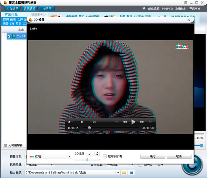Open the 照片制作视频 link
This screenshot has height=178, width=207.
coord(151,9)
